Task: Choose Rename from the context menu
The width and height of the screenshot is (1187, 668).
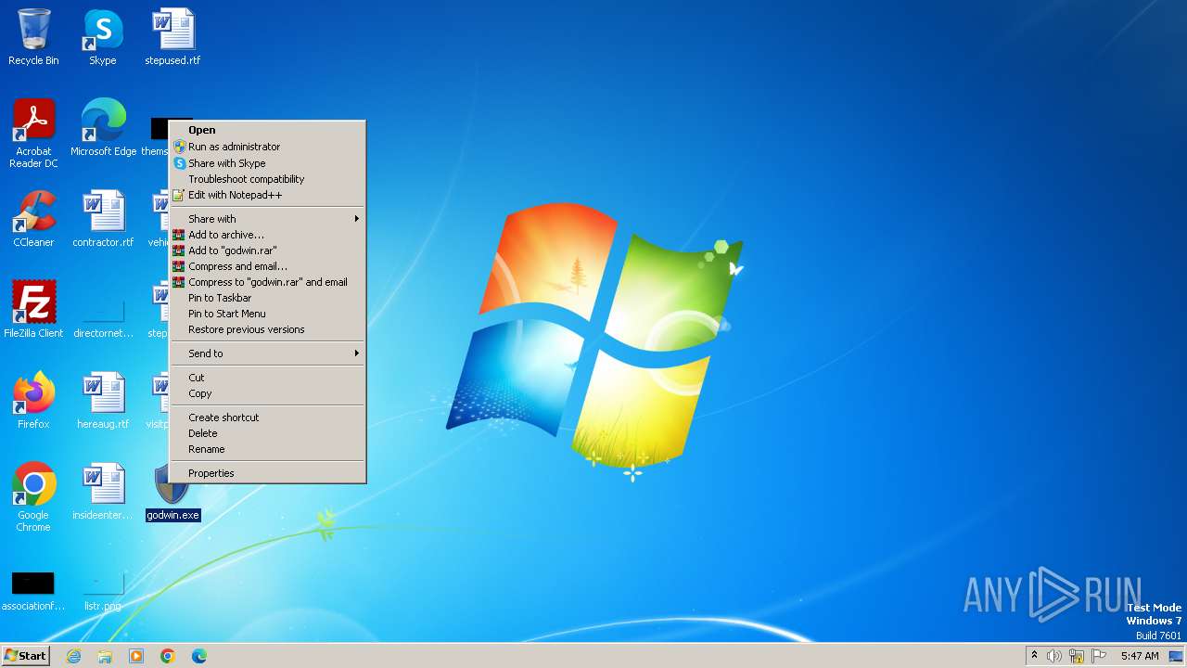Action: pyautogui.click(x=267, y=449)
